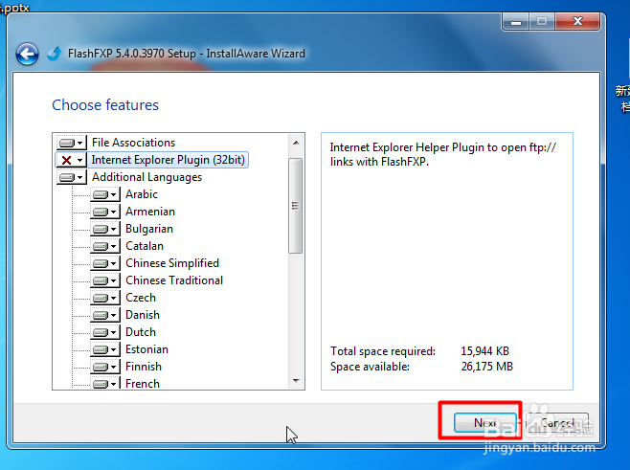This screenshot has width=630, height=470.
Task: Select the Dutch language entry
Action: pyautogui.click(x=140, y=332)
